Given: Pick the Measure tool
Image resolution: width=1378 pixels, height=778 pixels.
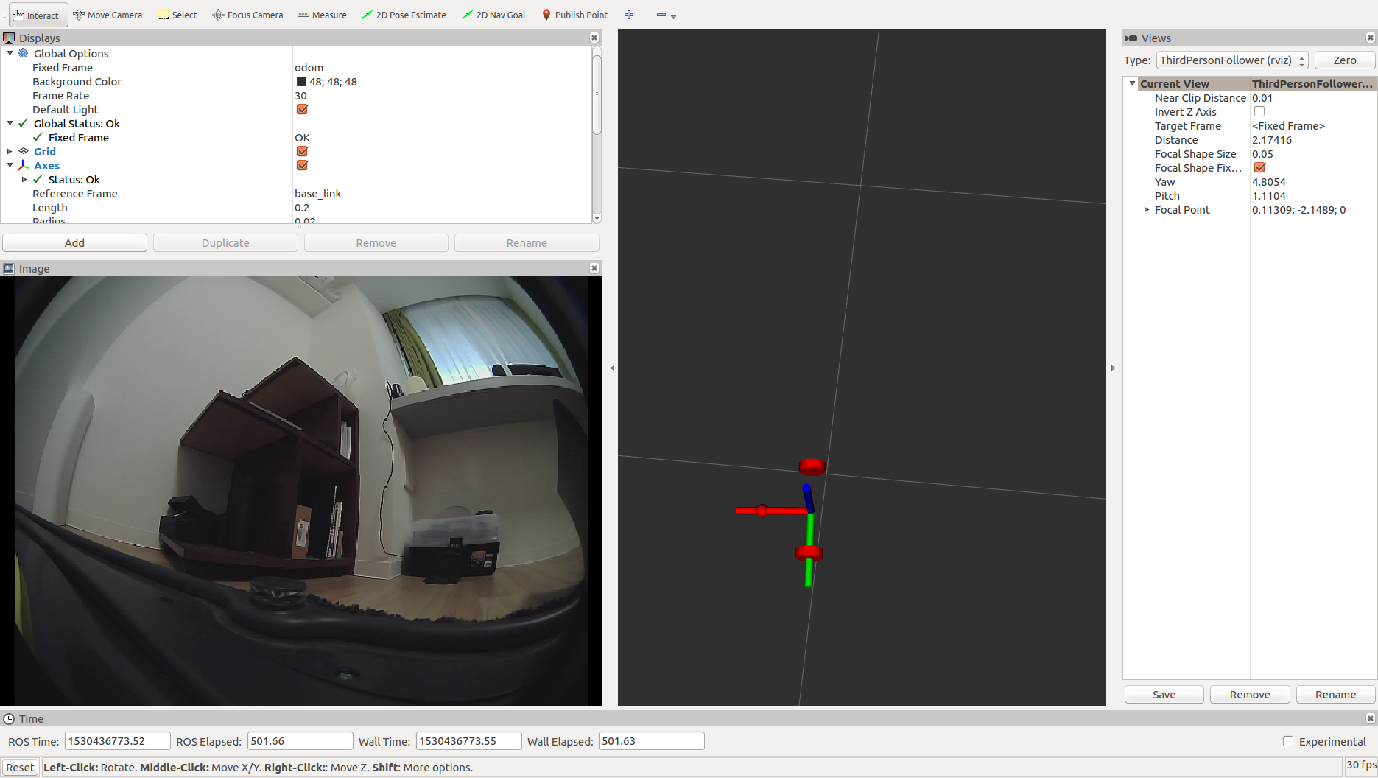Looking at the screenshot, I should click(322, 15).
